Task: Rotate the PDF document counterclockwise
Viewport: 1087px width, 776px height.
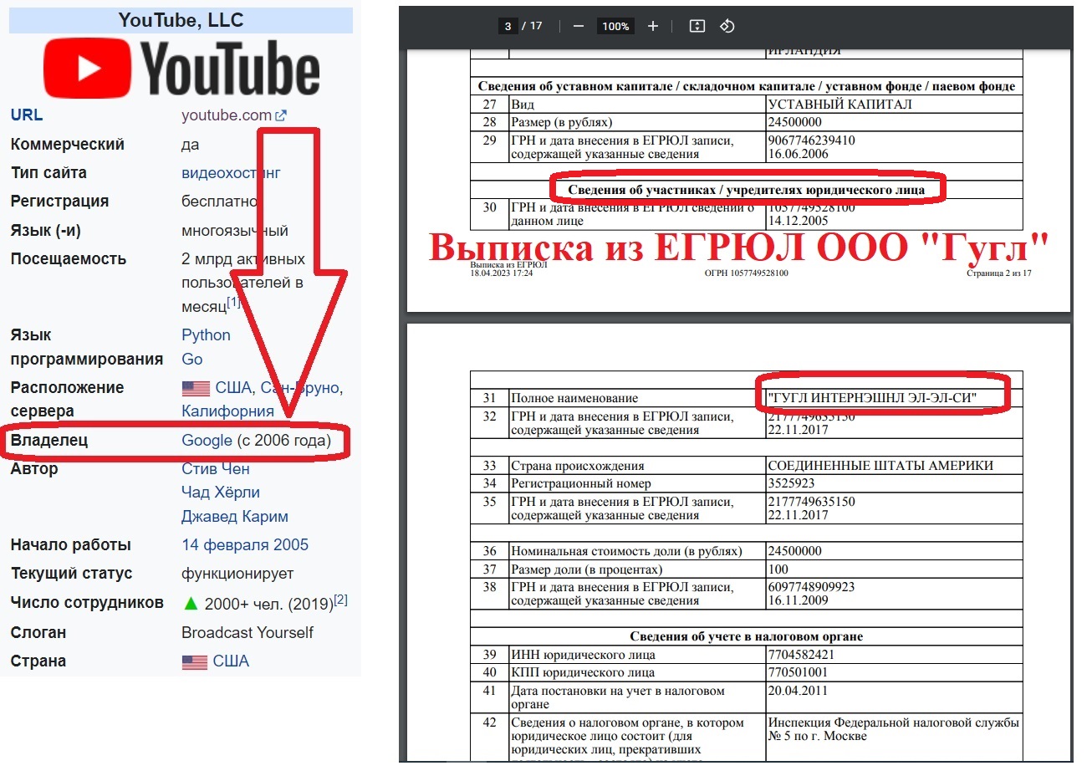Action: (727, 26)
